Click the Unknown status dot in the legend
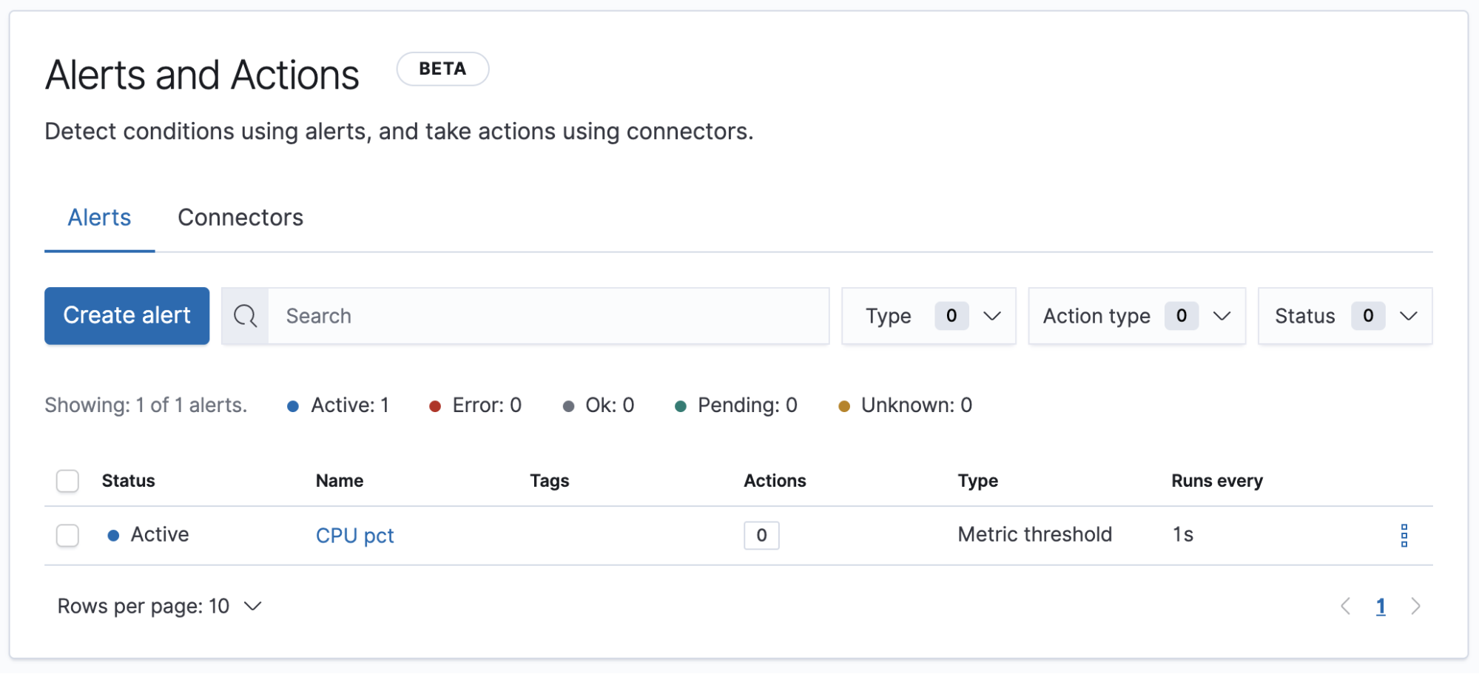 coord(843,405)
